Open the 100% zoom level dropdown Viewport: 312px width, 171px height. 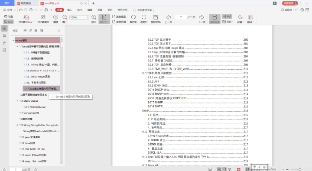point(88,17)
